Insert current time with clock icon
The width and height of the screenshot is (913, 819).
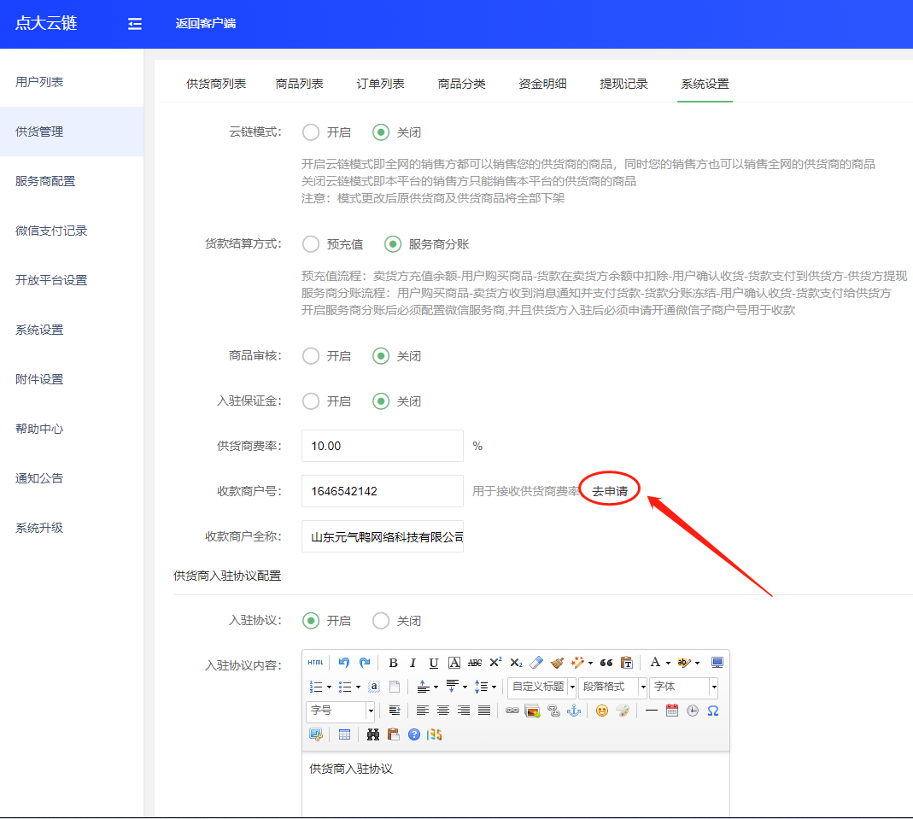coord(693,711)
